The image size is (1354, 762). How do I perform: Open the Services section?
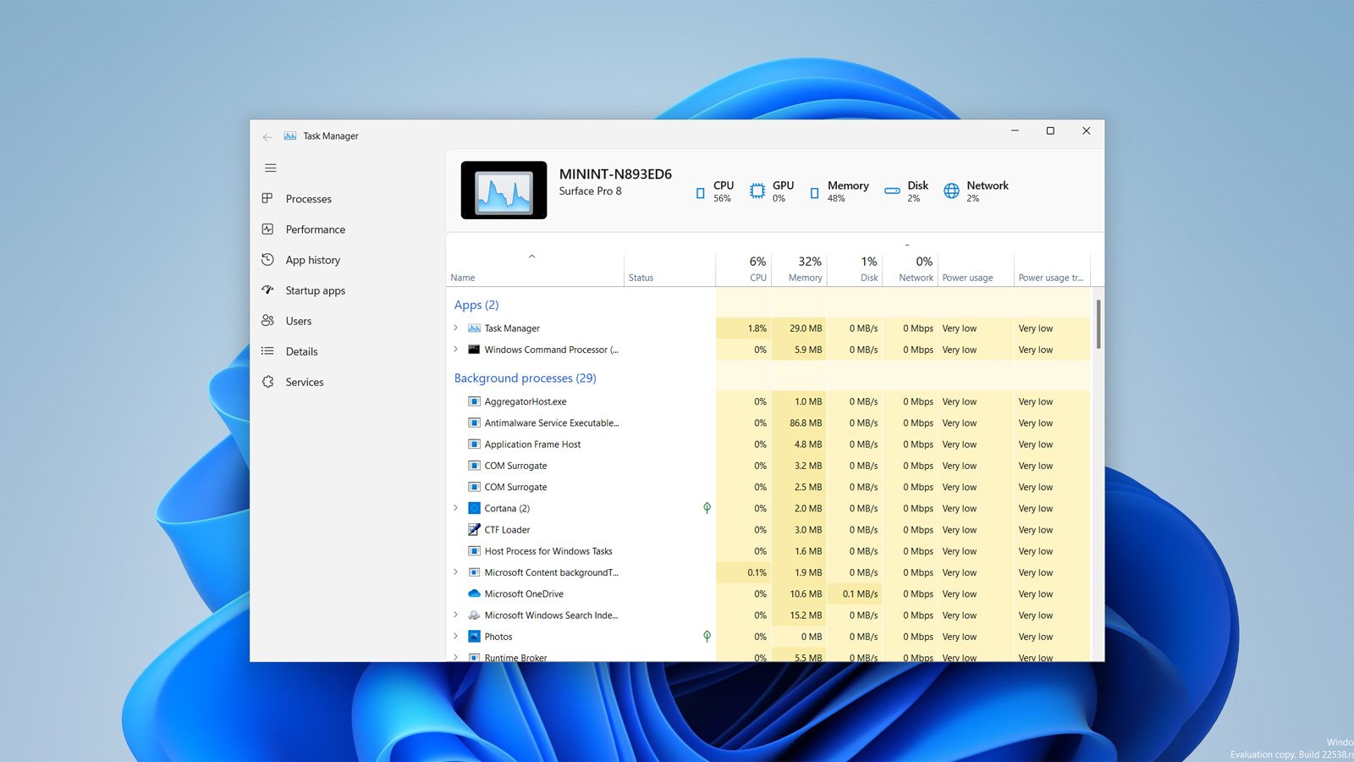click(304, 382)
